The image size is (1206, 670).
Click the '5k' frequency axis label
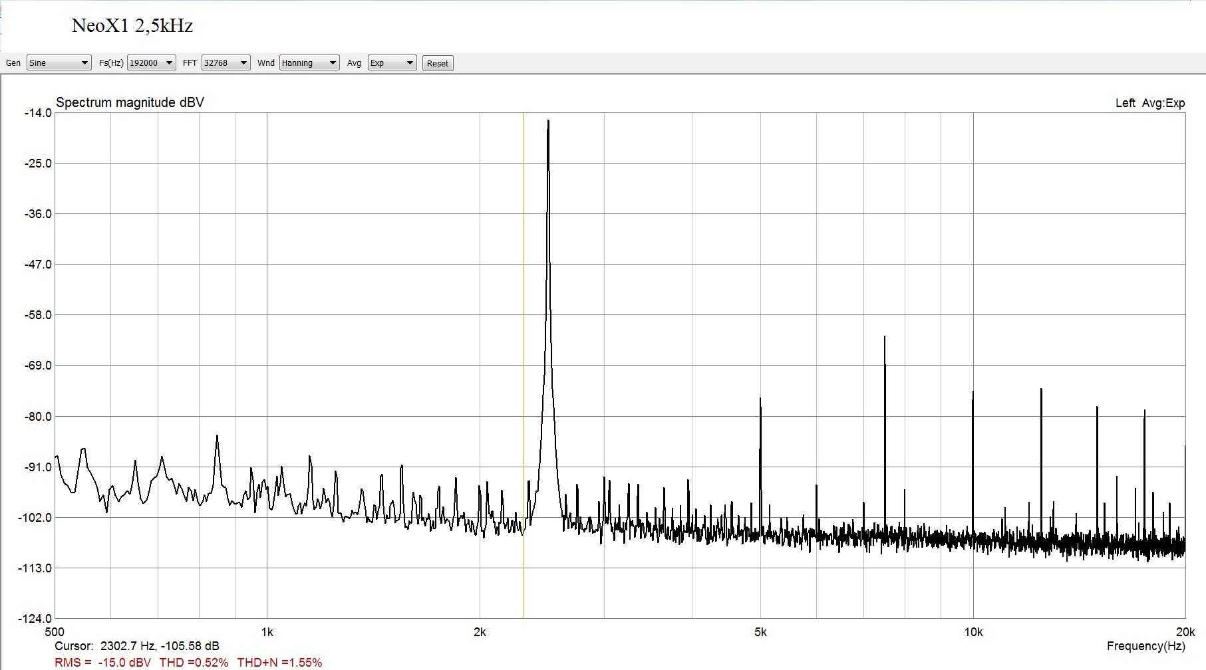760,632
